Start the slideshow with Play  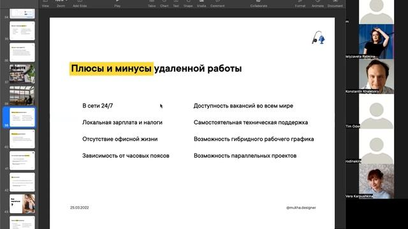(117, 3)
